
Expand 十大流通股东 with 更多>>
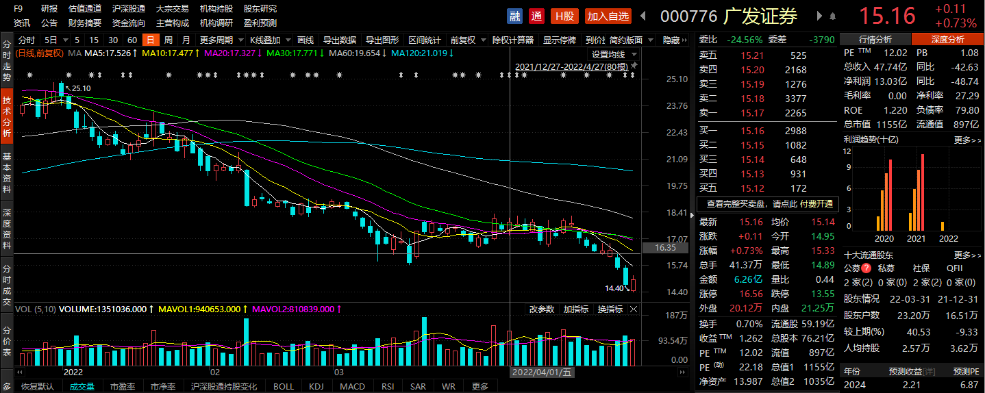click(967, 254)
